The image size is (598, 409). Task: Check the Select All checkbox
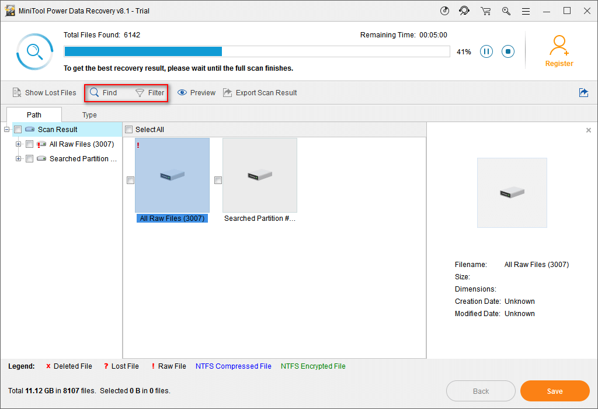coord(128,129)
